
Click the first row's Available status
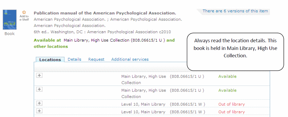[x=227, y=77]
